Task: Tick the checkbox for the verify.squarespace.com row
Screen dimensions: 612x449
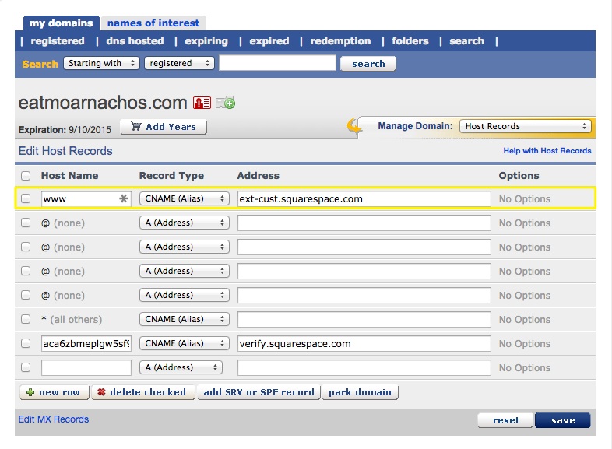Action: (x=26, y=344)
